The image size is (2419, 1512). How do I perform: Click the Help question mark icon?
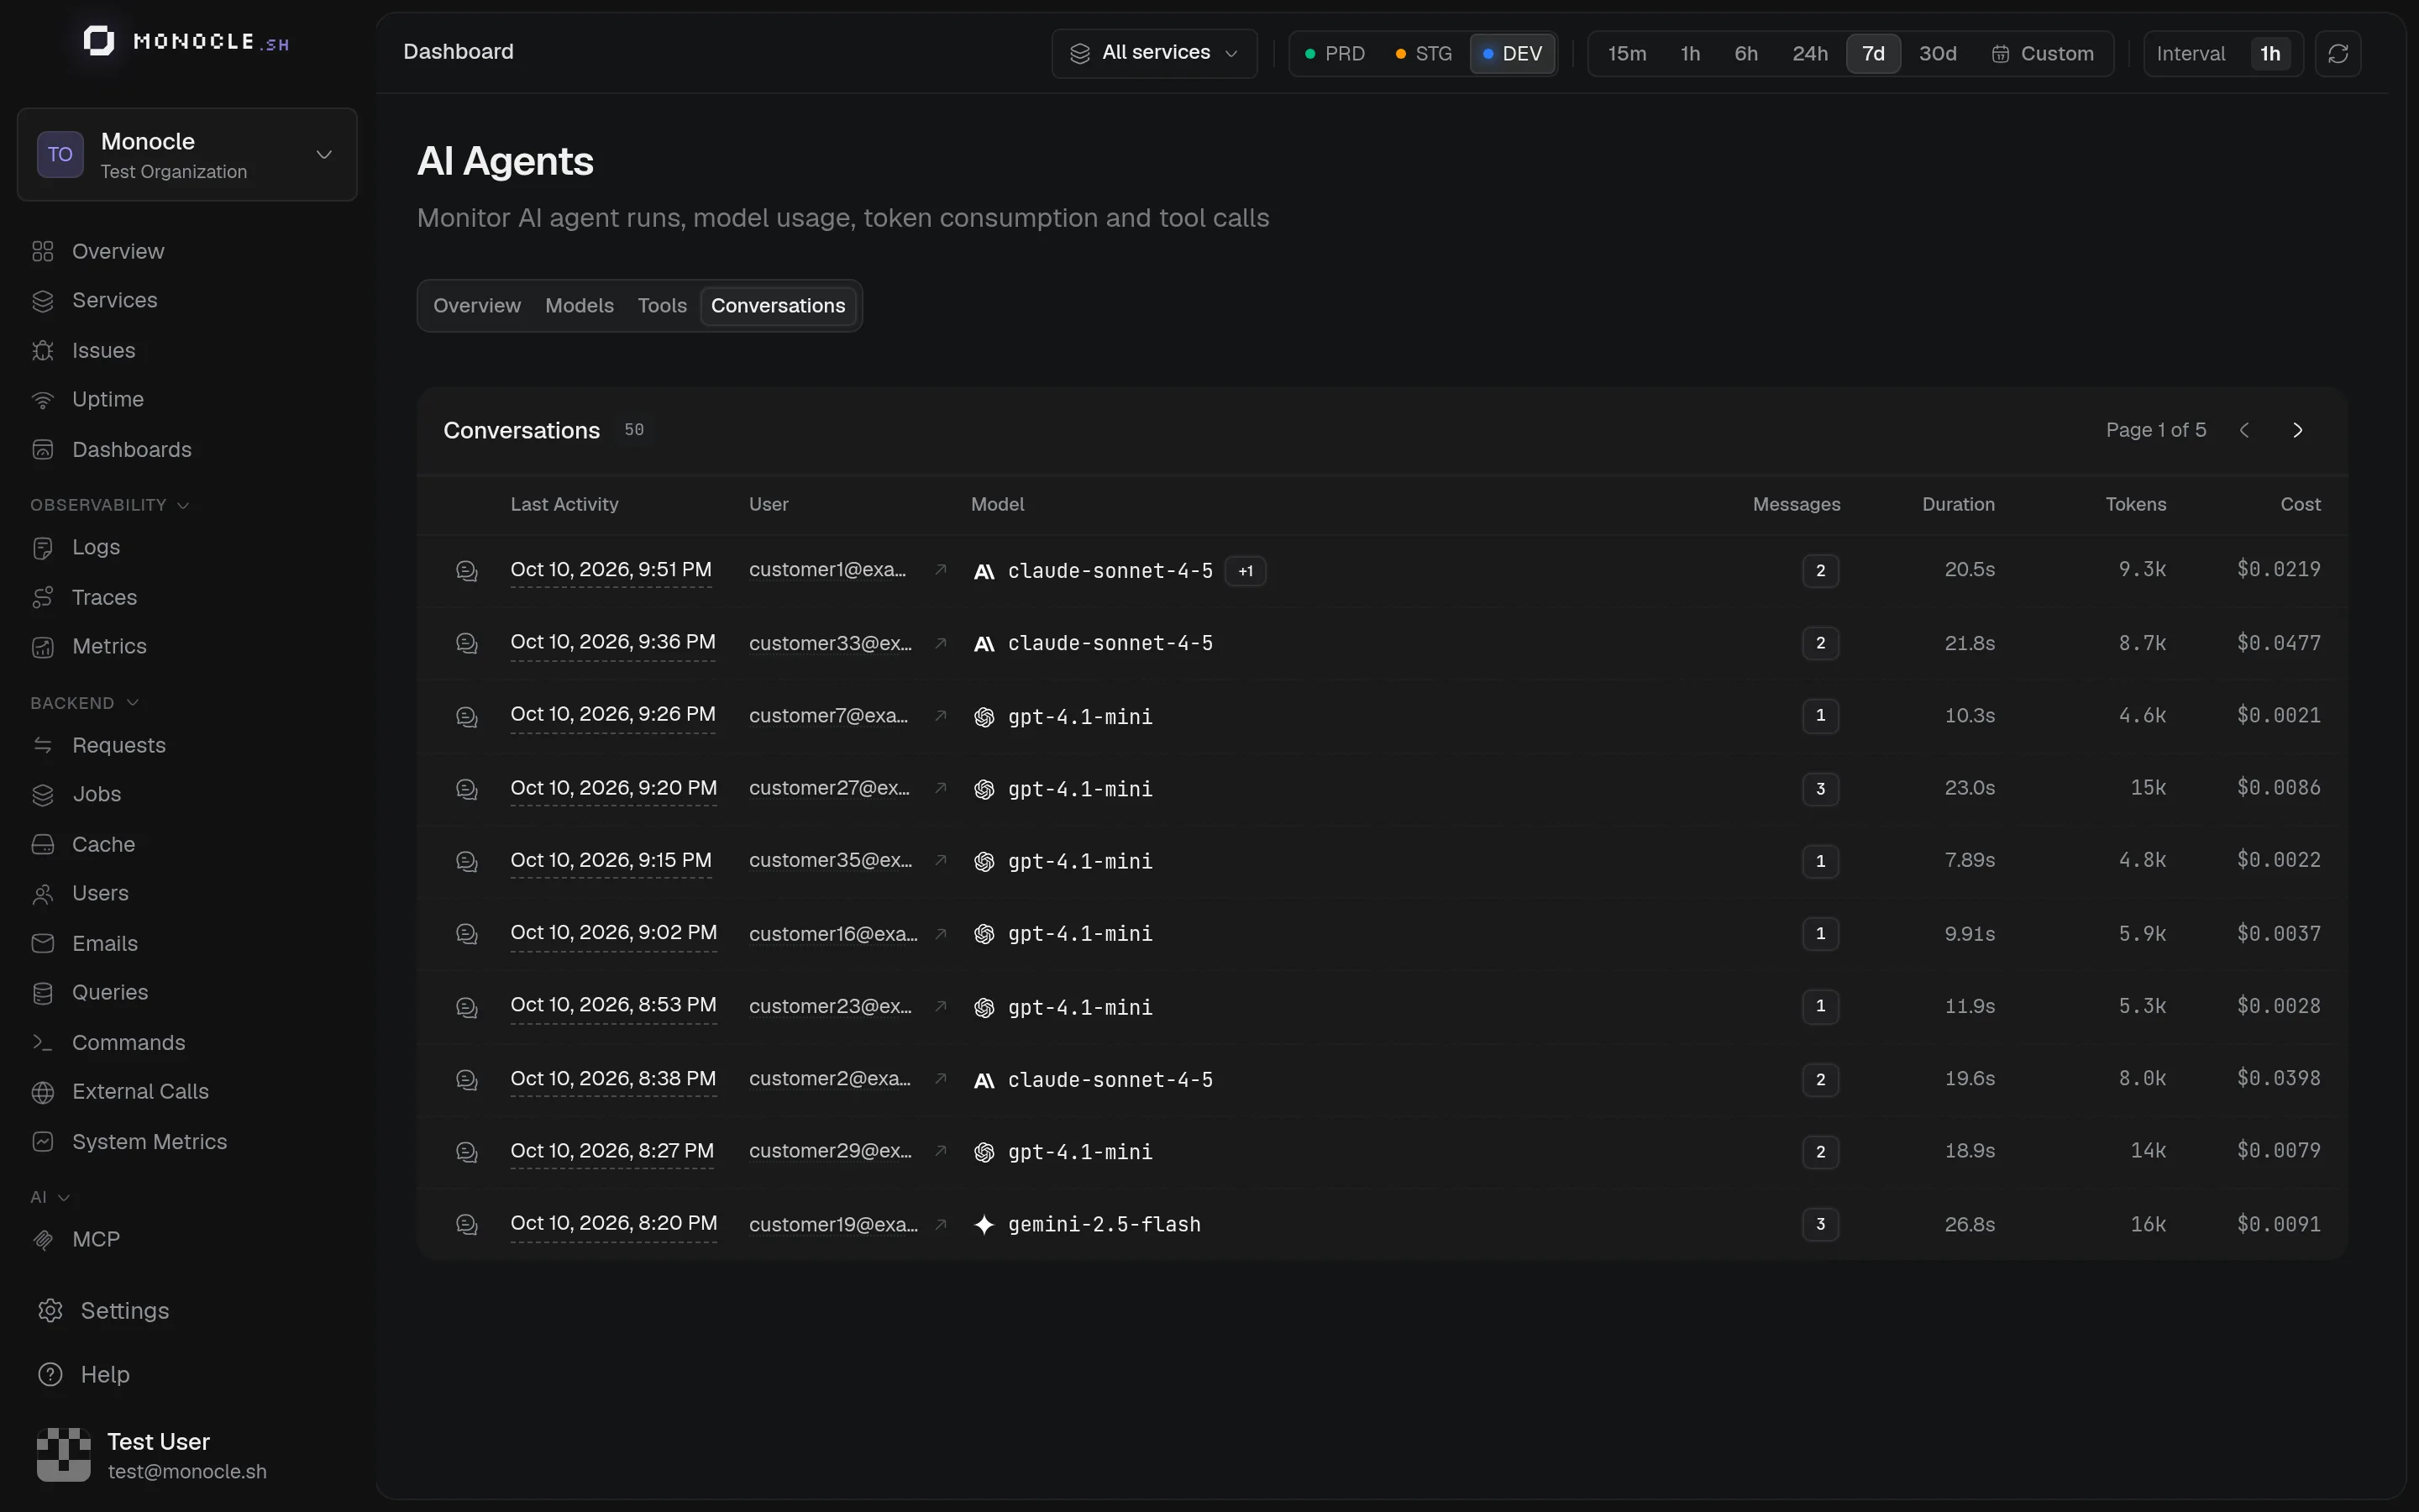click(x=50, y=1374)
